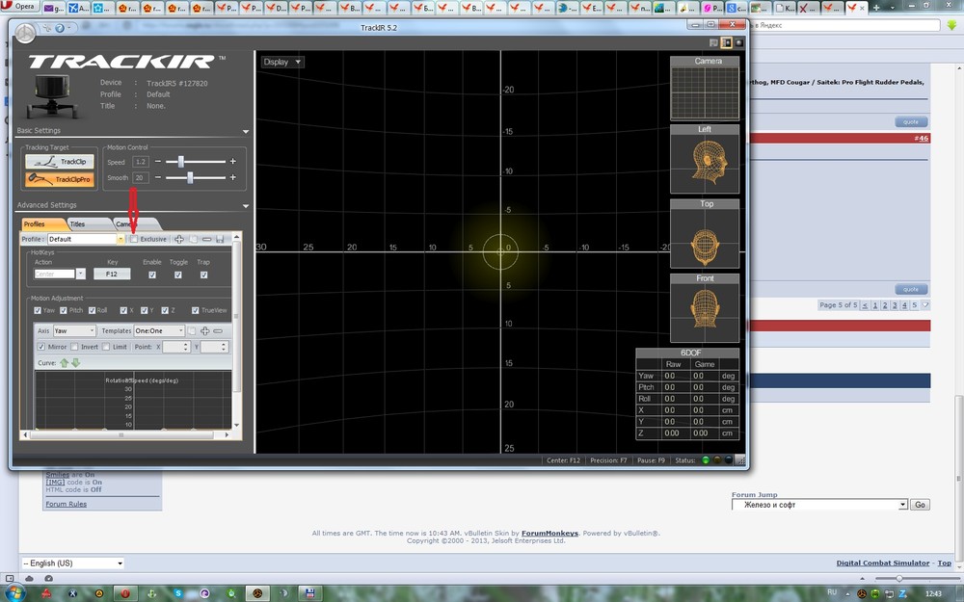
Task: Select the TrackClipPro tracking target
Action: [x=60, y=179]
